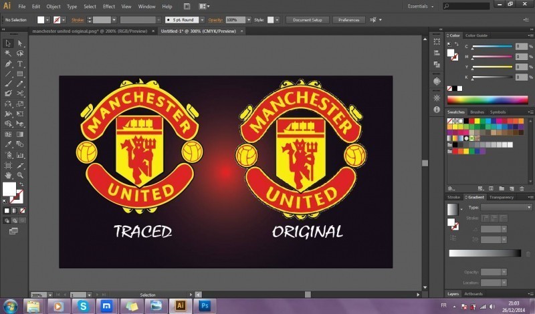Click the Preferences button
535x314 pixels.
pyautogui.click(x=348, y=20)
